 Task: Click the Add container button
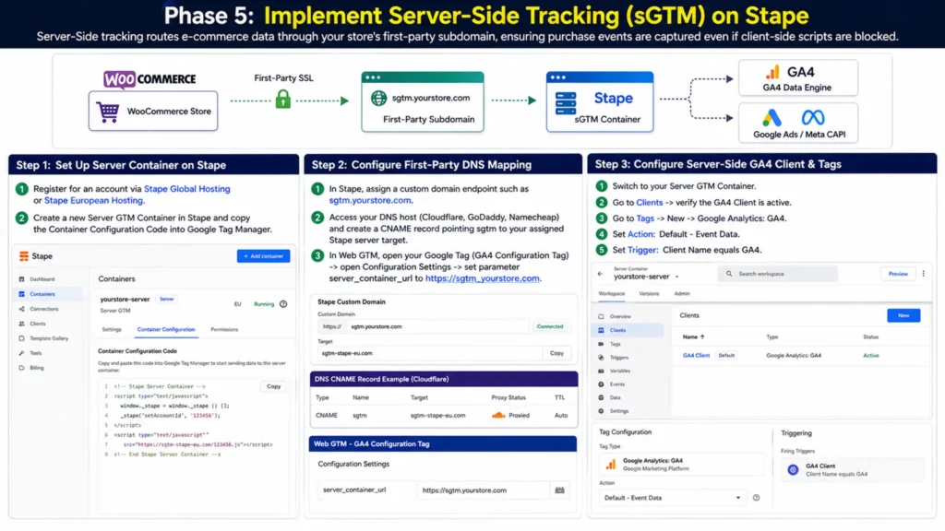(x=263, y=256)
